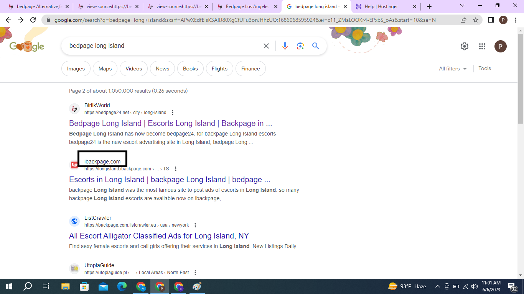Open Paint from the taskbar
Screen dimensions: 524x294
[197, 286]
